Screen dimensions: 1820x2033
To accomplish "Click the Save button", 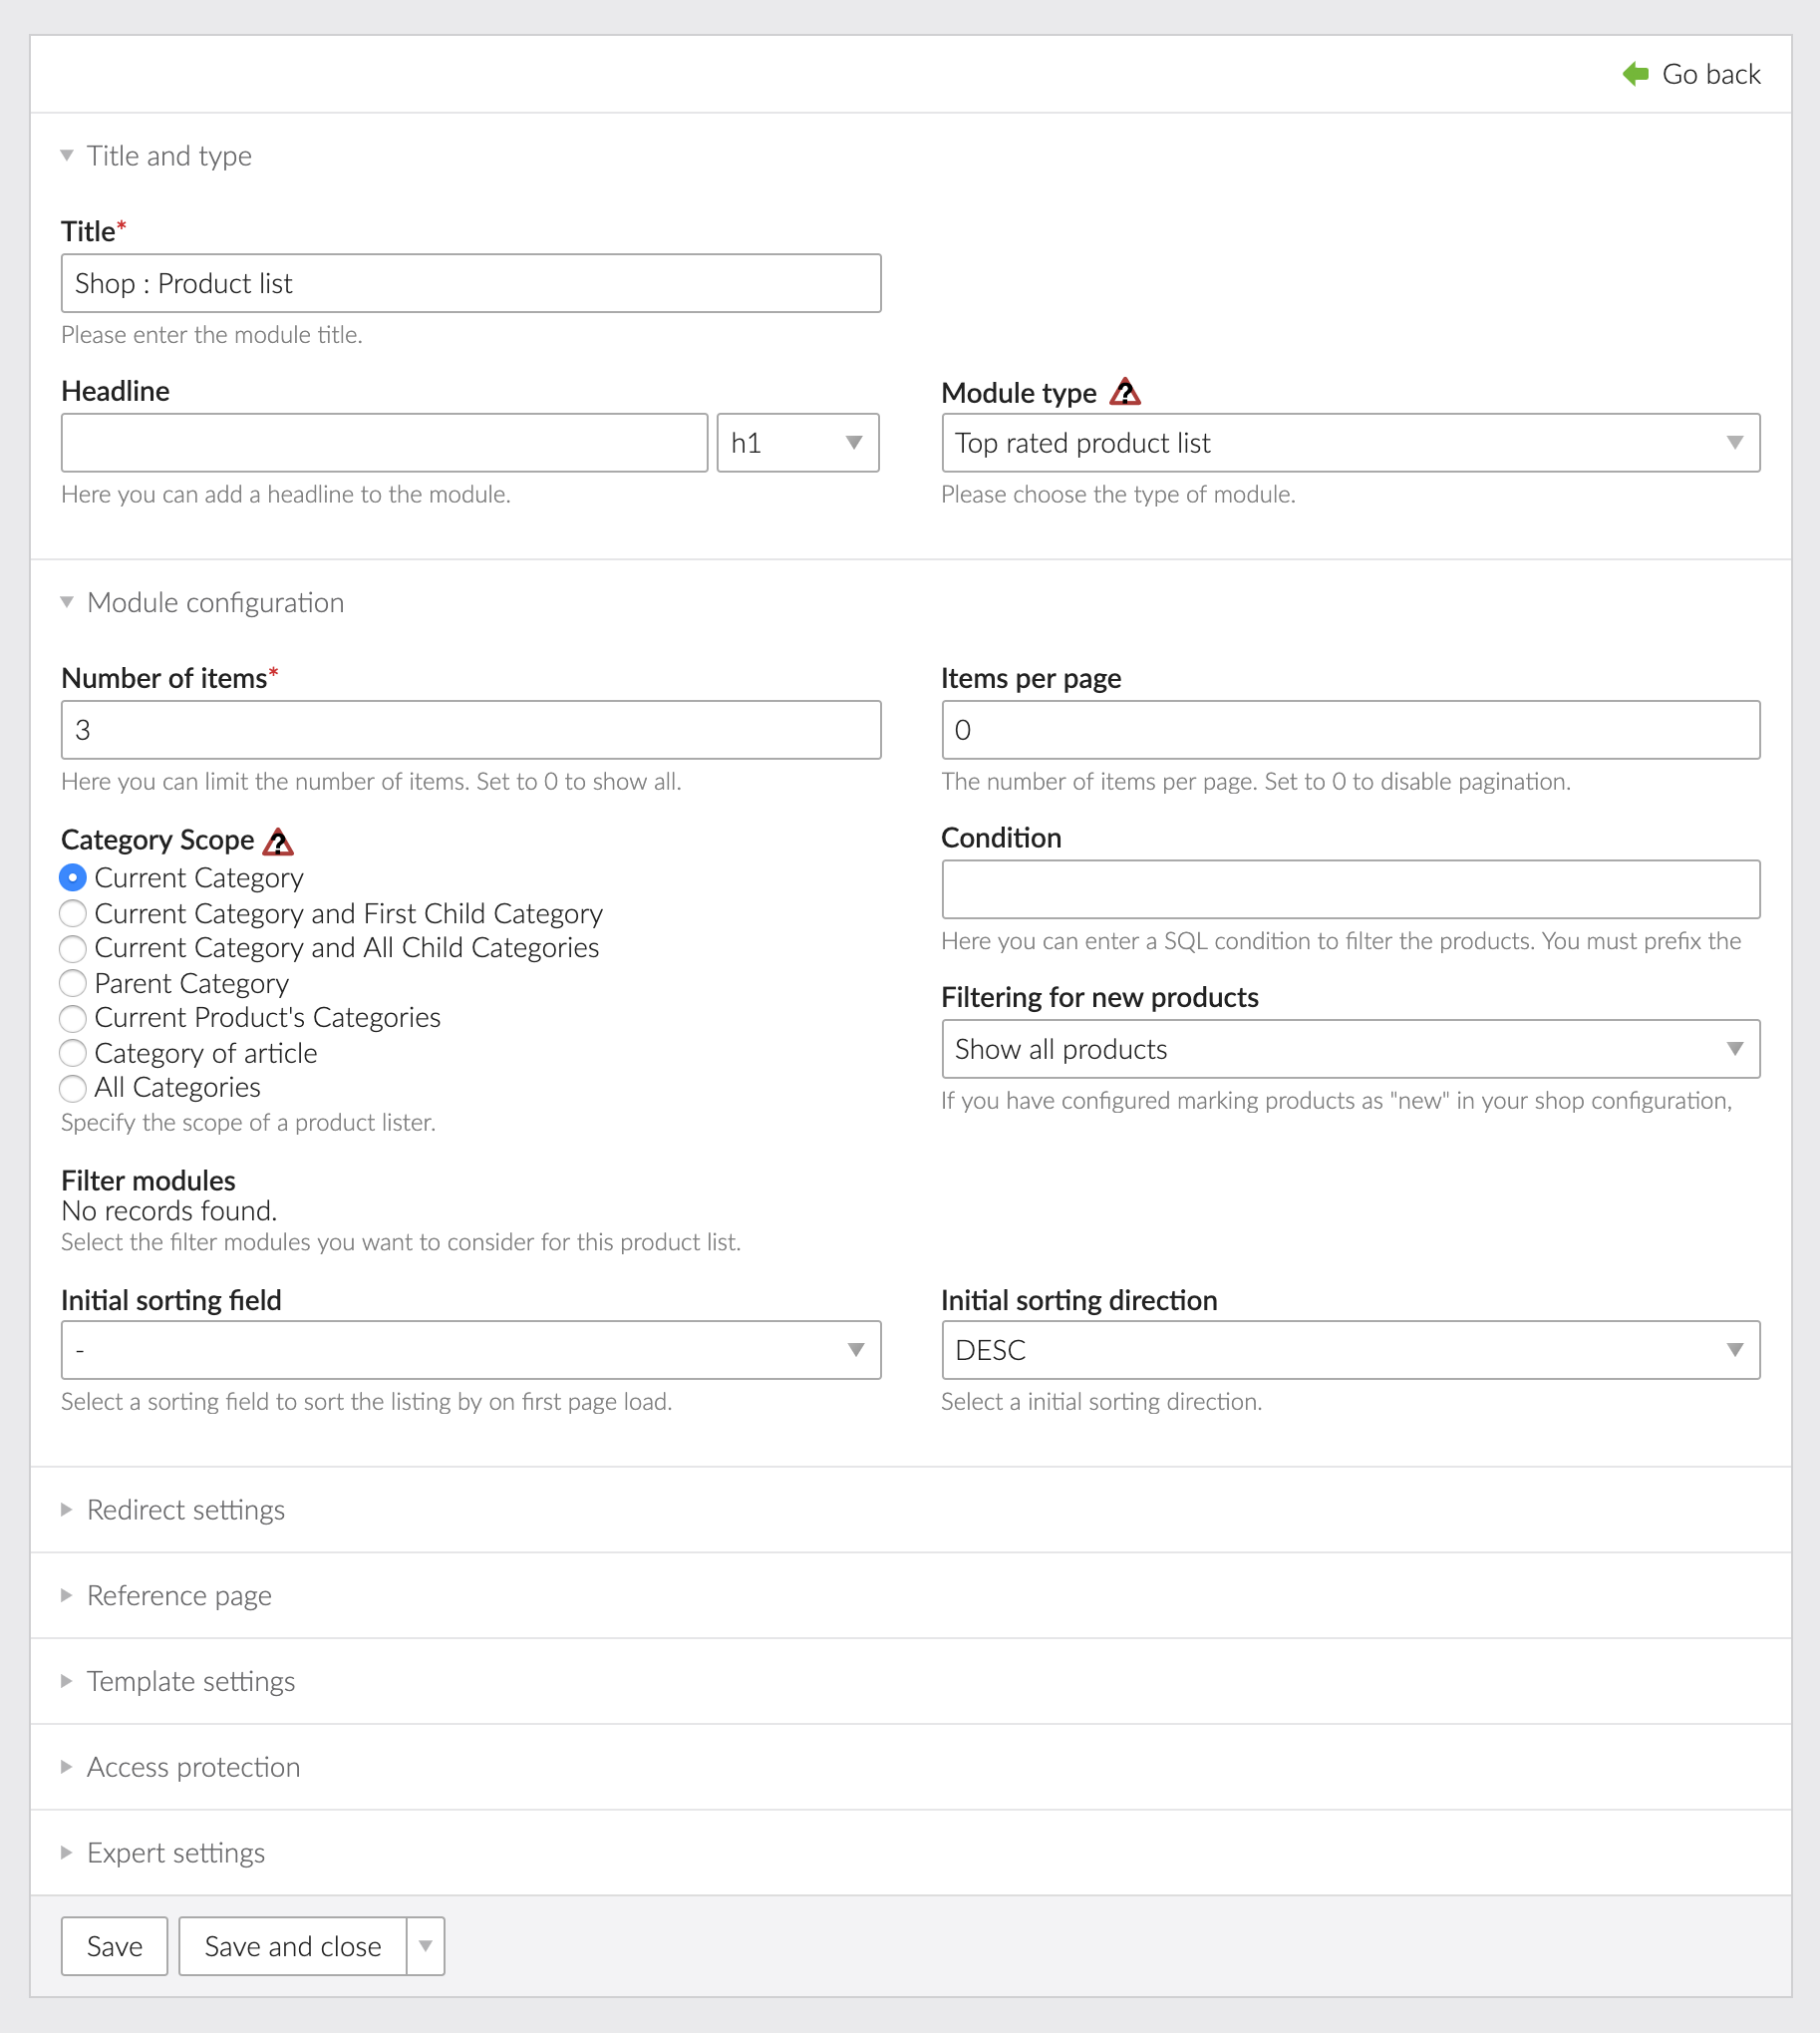I will pyautogui.click(x=114, y=1946).
